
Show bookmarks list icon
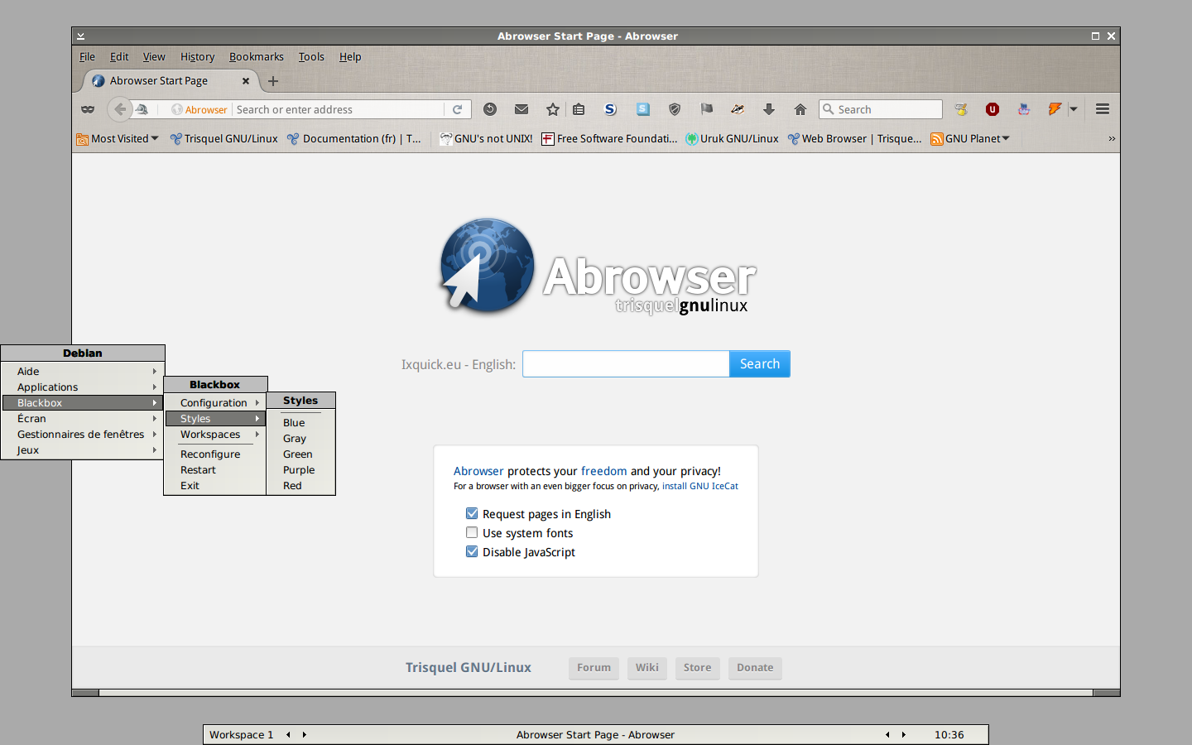(x=579, y=109)
